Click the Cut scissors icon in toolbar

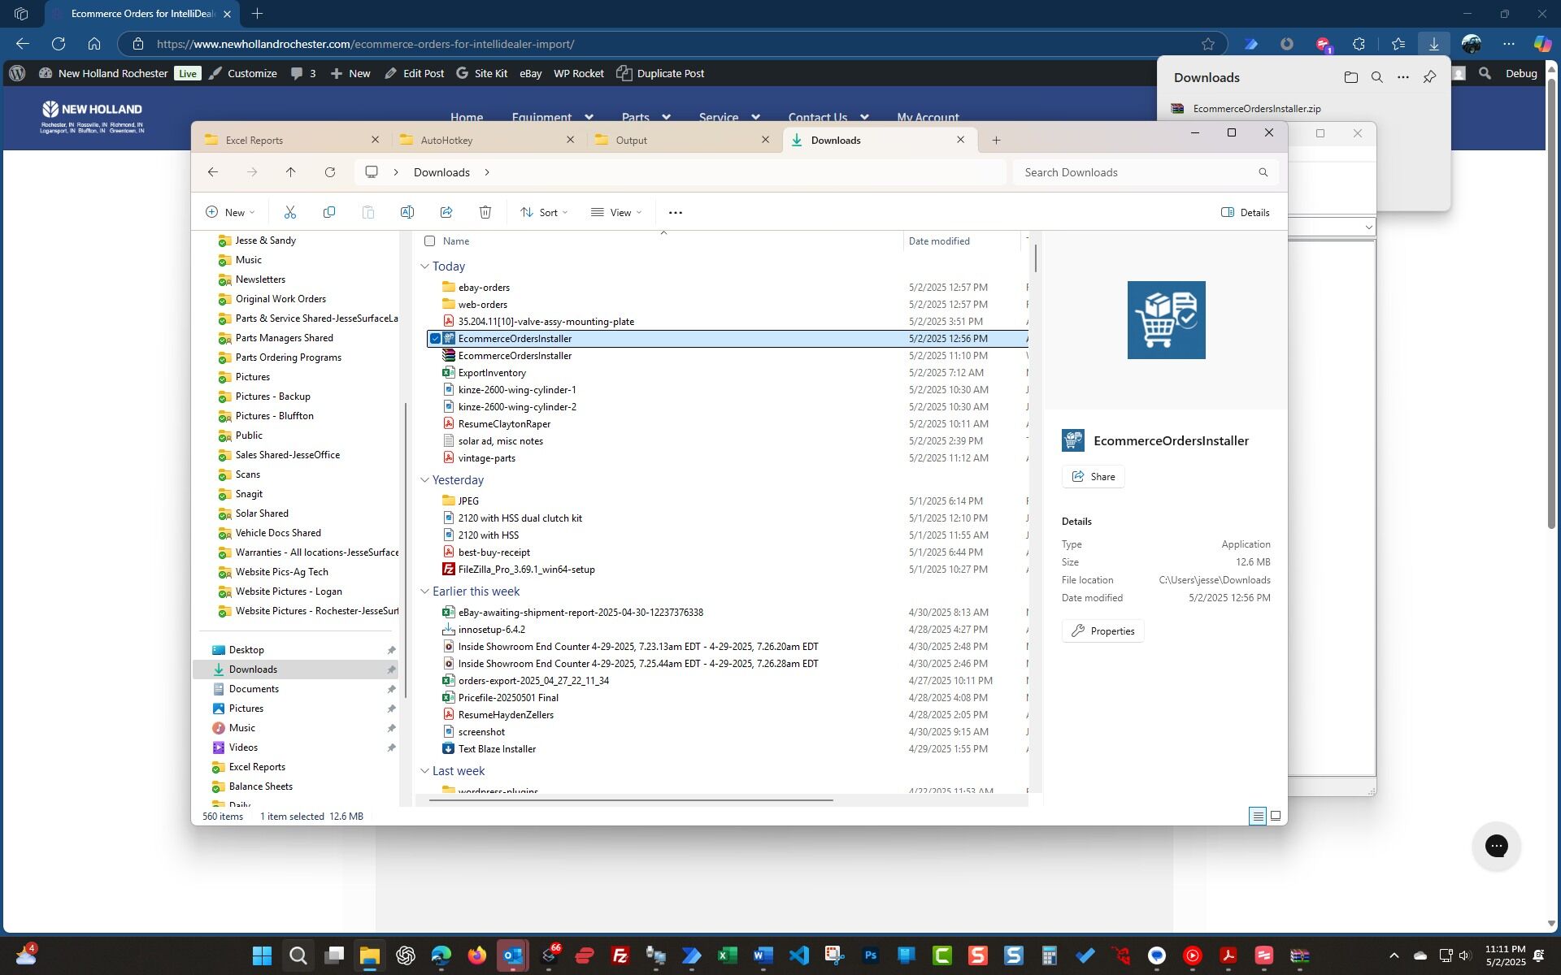coord(290,213)
